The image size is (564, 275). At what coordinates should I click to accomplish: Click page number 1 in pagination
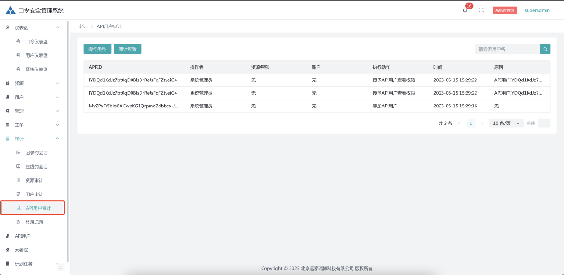(x=471, y=123)
